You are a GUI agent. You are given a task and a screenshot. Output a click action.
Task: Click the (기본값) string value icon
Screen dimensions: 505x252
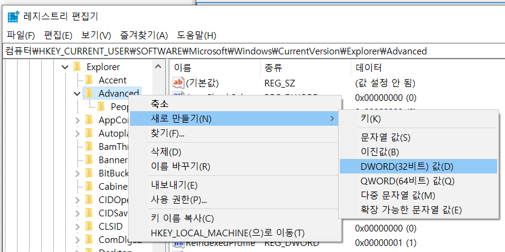178,83
